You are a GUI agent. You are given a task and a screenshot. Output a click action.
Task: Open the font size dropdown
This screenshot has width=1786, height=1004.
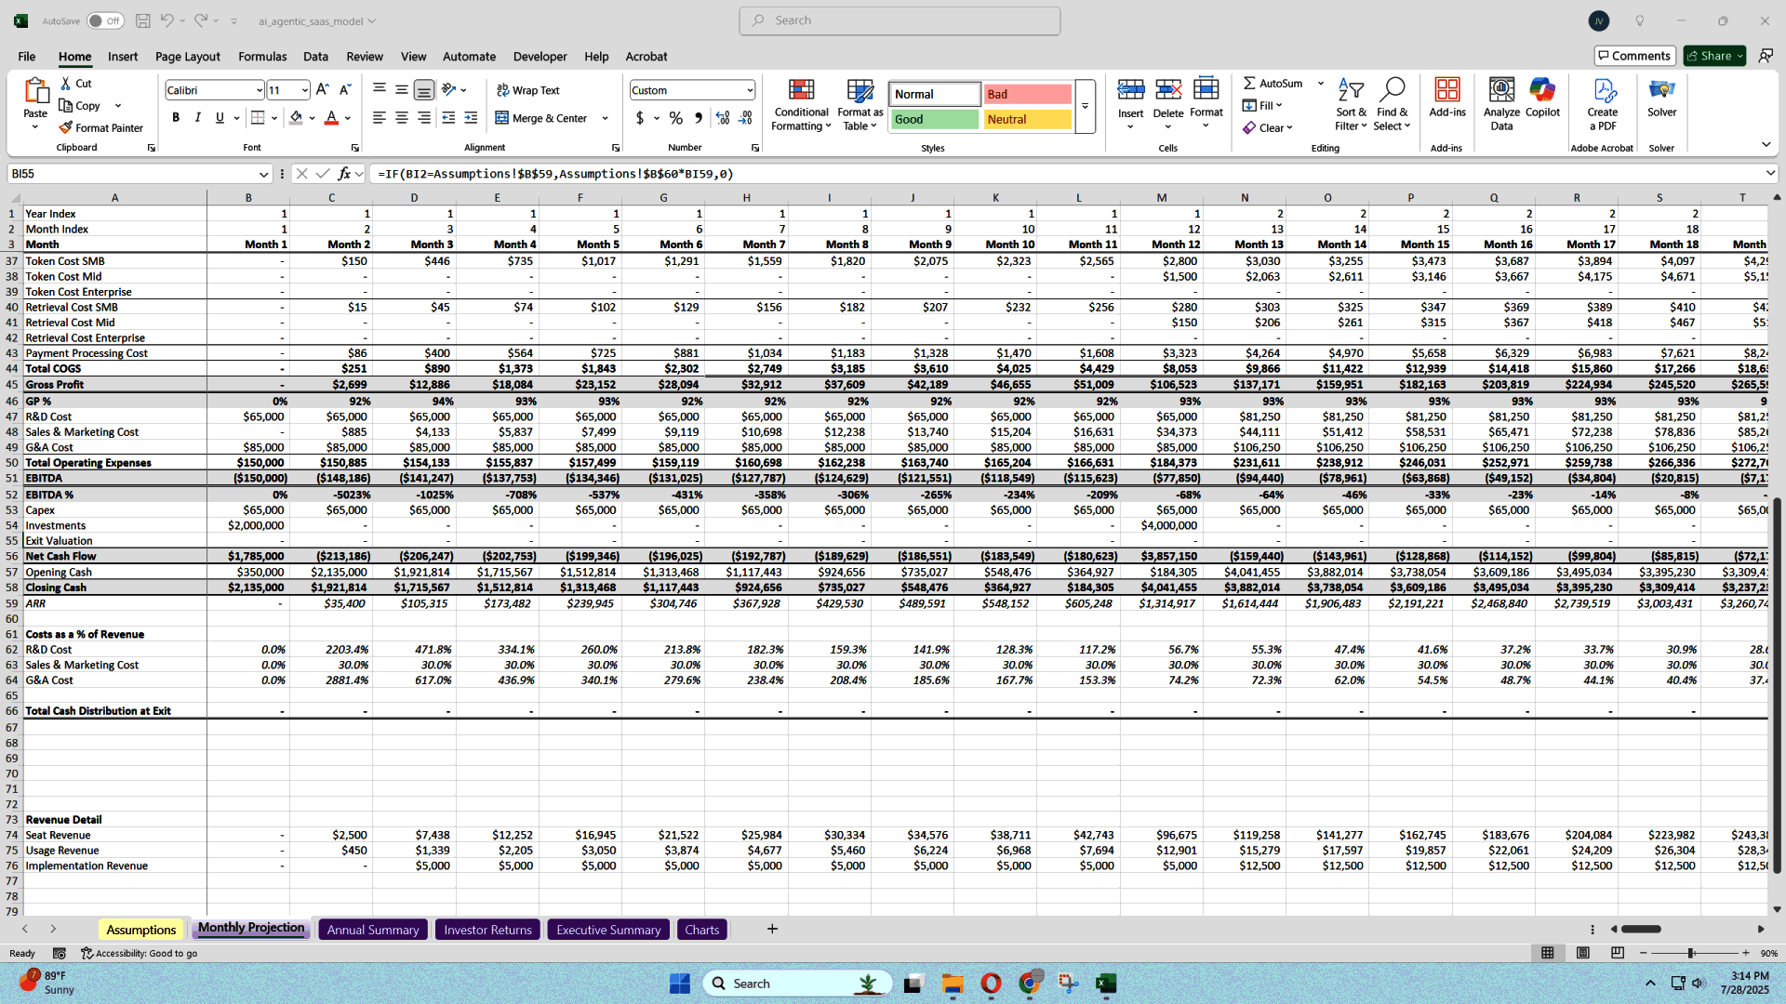pyautogui.click(x=304, y=90)
